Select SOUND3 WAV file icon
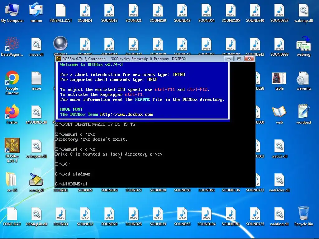Viewport: 319px width, 239px height. click(61, 214)
